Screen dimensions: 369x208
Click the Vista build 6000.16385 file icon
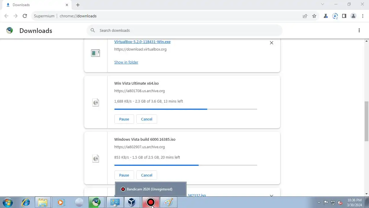[x=95, y=158]
